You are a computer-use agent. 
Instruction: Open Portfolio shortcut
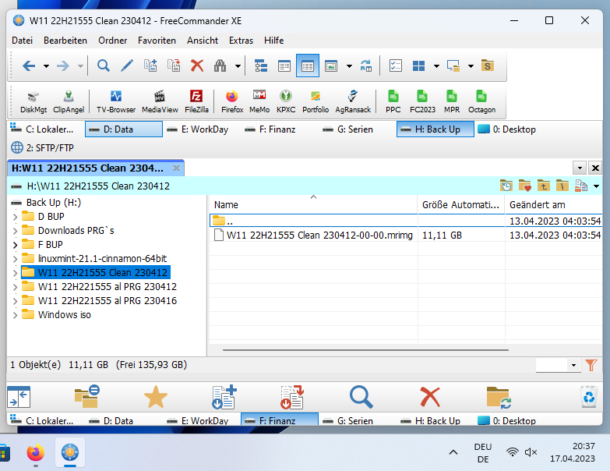point(316,101)
